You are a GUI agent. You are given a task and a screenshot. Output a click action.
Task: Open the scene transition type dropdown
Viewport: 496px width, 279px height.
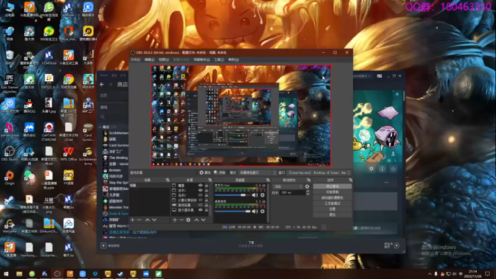288,187
